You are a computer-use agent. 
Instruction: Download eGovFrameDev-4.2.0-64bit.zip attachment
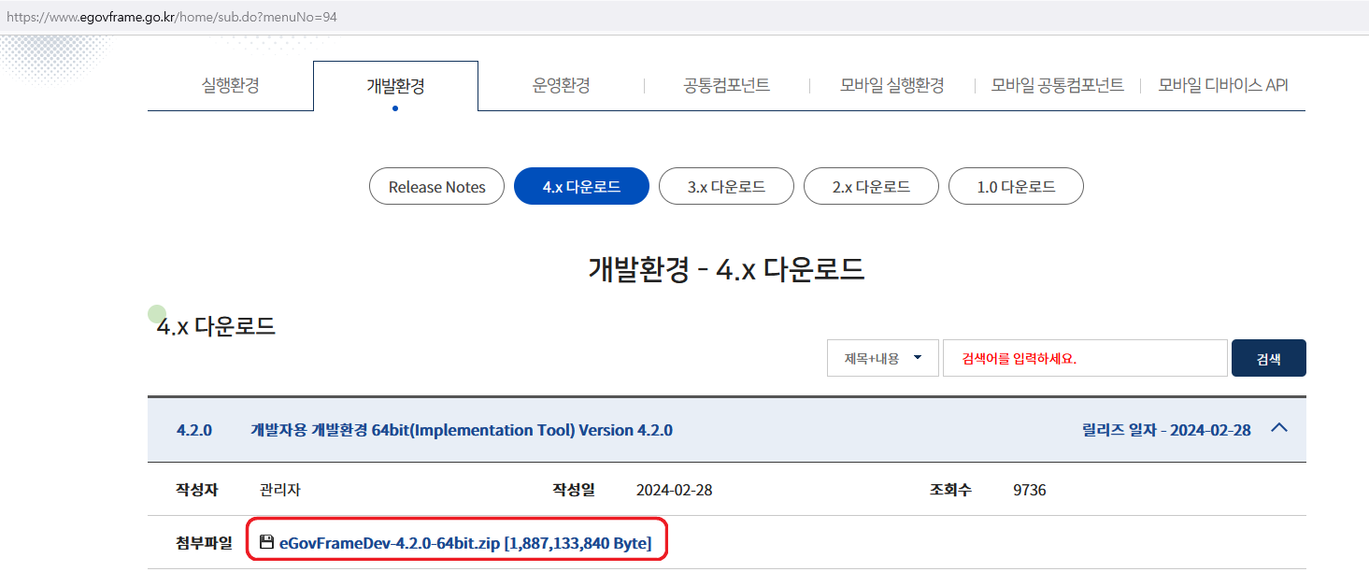(x=465, y=542)
